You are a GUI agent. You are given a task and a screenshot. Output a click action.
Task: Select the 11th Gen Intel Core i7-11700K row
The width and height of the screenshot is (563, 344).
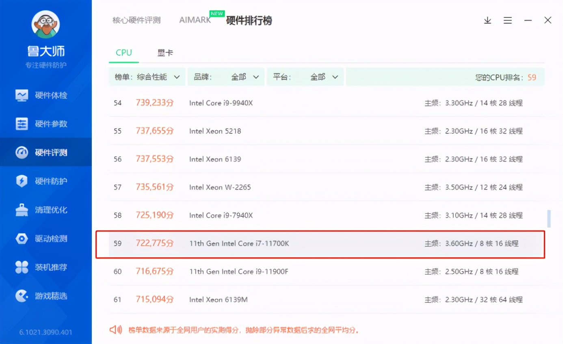[327, 243]
